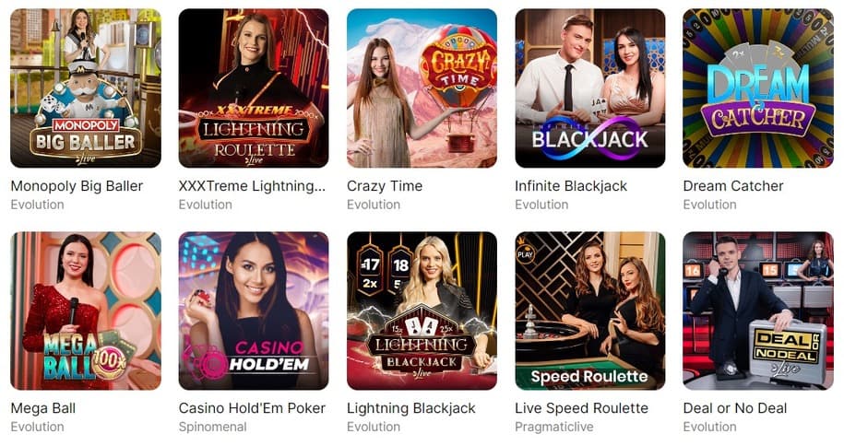Open the Monopoly Big Baller game thumbnail

(x=86, y=88)
